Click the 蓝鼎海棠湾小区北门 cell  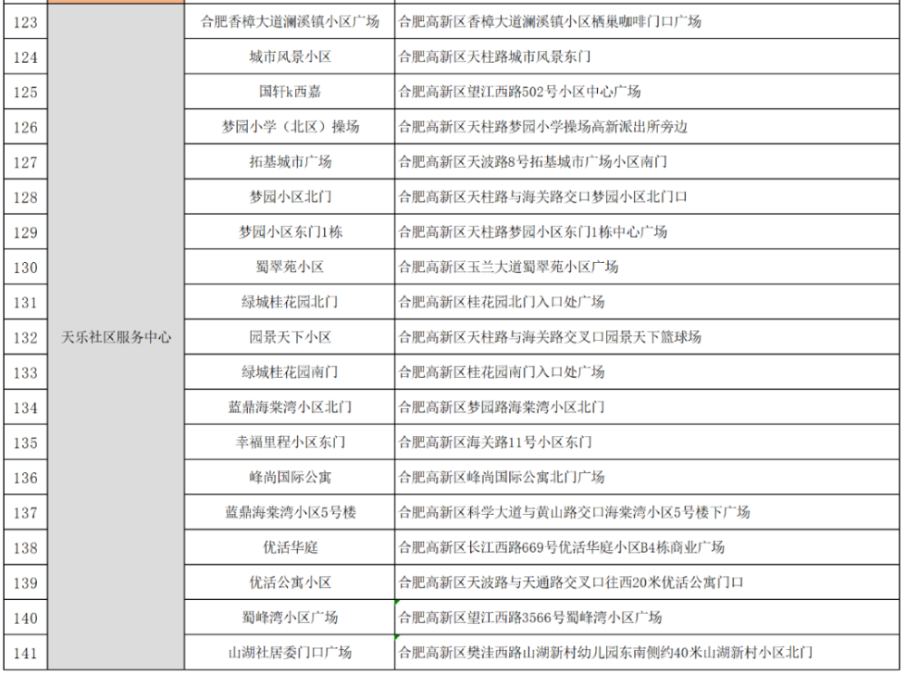coord(290,407)
